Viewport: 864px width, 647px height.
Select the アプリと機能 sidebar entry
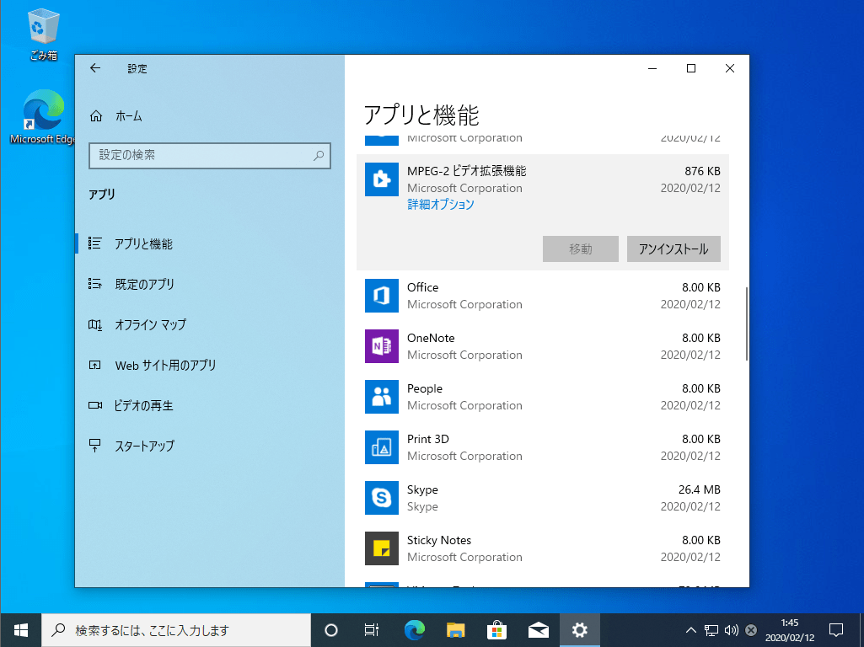pyautogui.click(x=209, y=244)
